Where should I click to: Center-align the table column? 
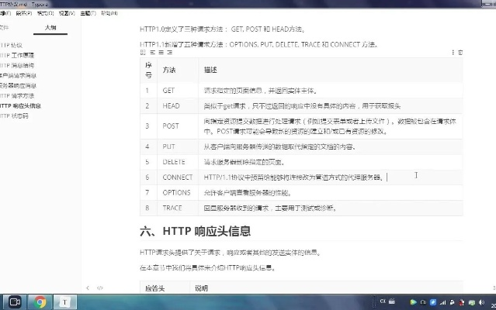click(x=161, y=53)
